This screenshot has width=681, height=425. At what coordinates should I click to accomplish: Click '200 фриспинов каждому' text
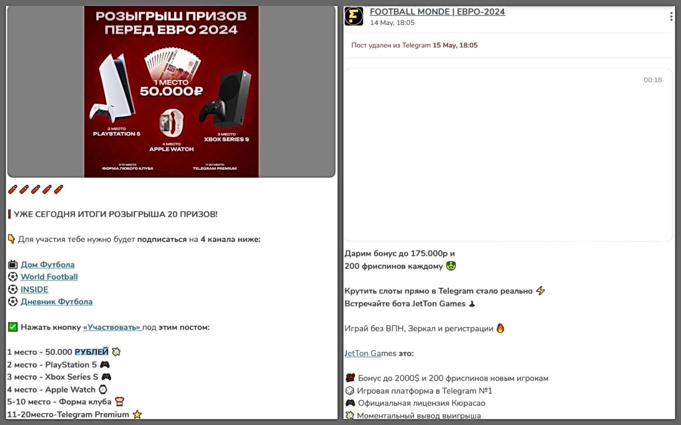394,266
